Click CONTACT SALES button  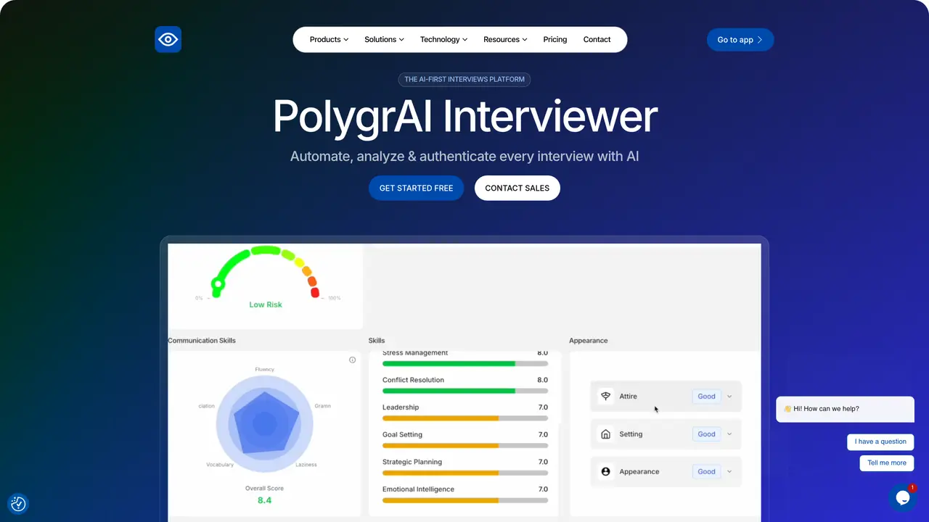pos(517,188)
